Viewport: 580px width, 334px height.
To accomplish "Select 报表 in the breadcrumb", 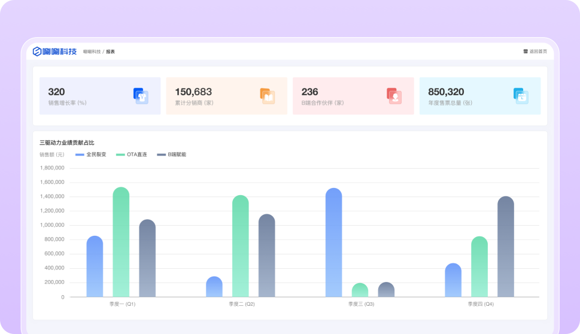I will click(111, 51).
